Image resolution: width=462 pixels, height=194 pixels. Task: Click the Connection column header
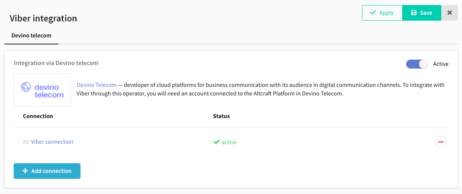(38, 116)
